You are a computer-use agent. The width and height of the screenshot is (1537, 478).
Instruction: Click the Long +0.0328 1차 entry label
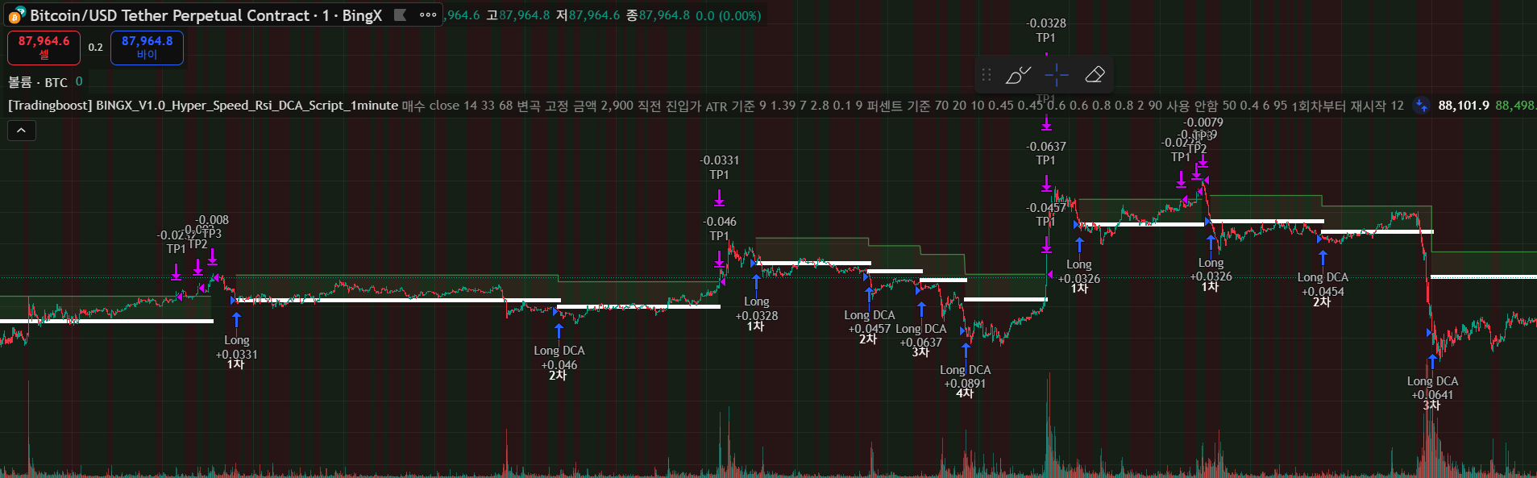[x=756, y=314]
